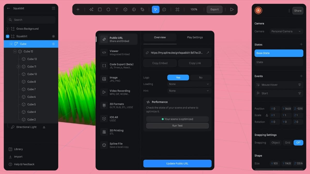Open the Library
The image size is (310, 174).
16,149
